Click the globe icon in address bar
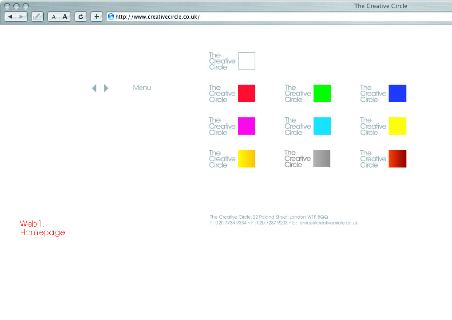 (x=111, y=17)
